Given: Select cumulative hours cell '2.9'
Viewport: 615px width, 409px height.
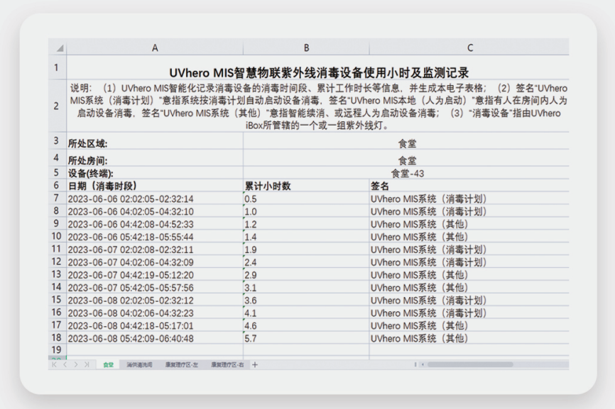Looking at the screenshot, I should click(x=306, y=275).
